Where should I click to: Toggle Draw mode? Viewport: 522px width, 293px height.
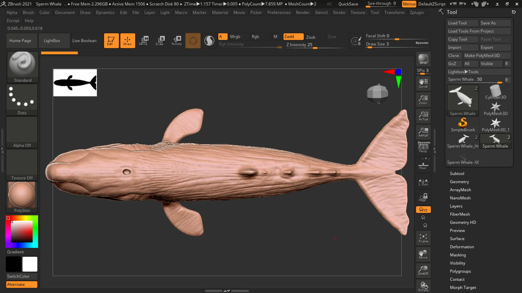click(128, 40)
